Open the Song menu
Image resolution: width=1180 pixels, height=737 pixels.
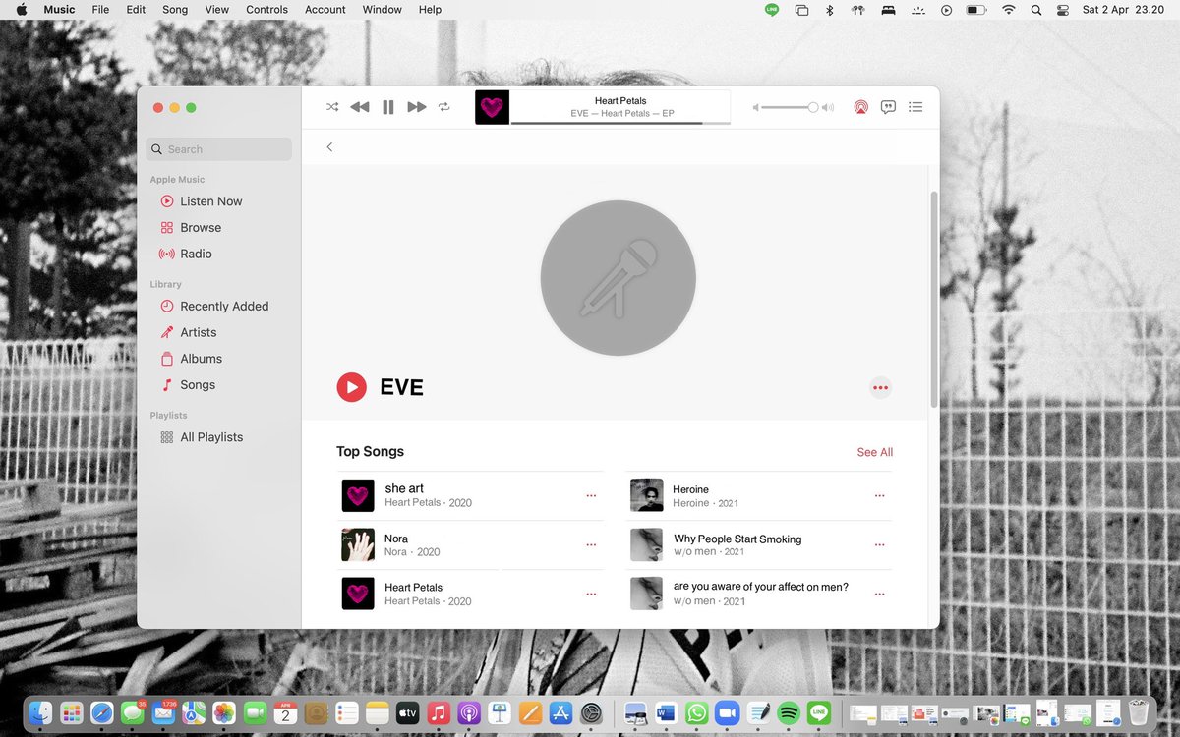tap(175, 10)
